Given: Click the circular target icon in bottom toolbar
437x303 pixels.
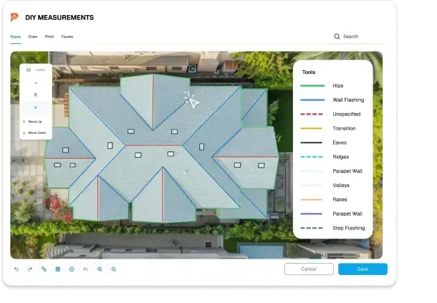Looking at the screenshot, I should click(72, 269).
